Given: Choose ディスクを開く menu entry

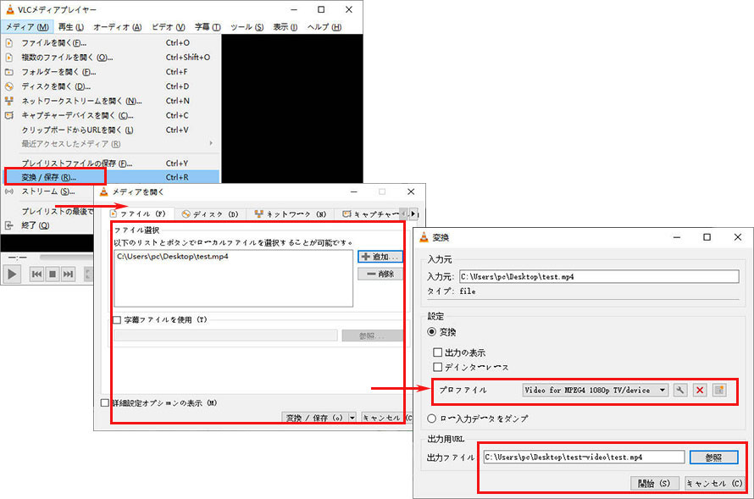Looking at the screenshot, I should [x=111, y=86].
